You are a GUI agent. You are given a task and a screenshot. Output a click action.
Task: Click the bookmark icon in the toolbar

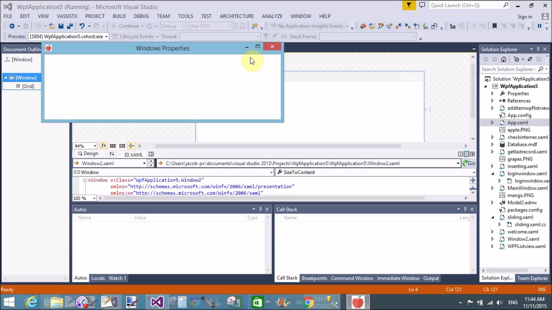point(495,26)
